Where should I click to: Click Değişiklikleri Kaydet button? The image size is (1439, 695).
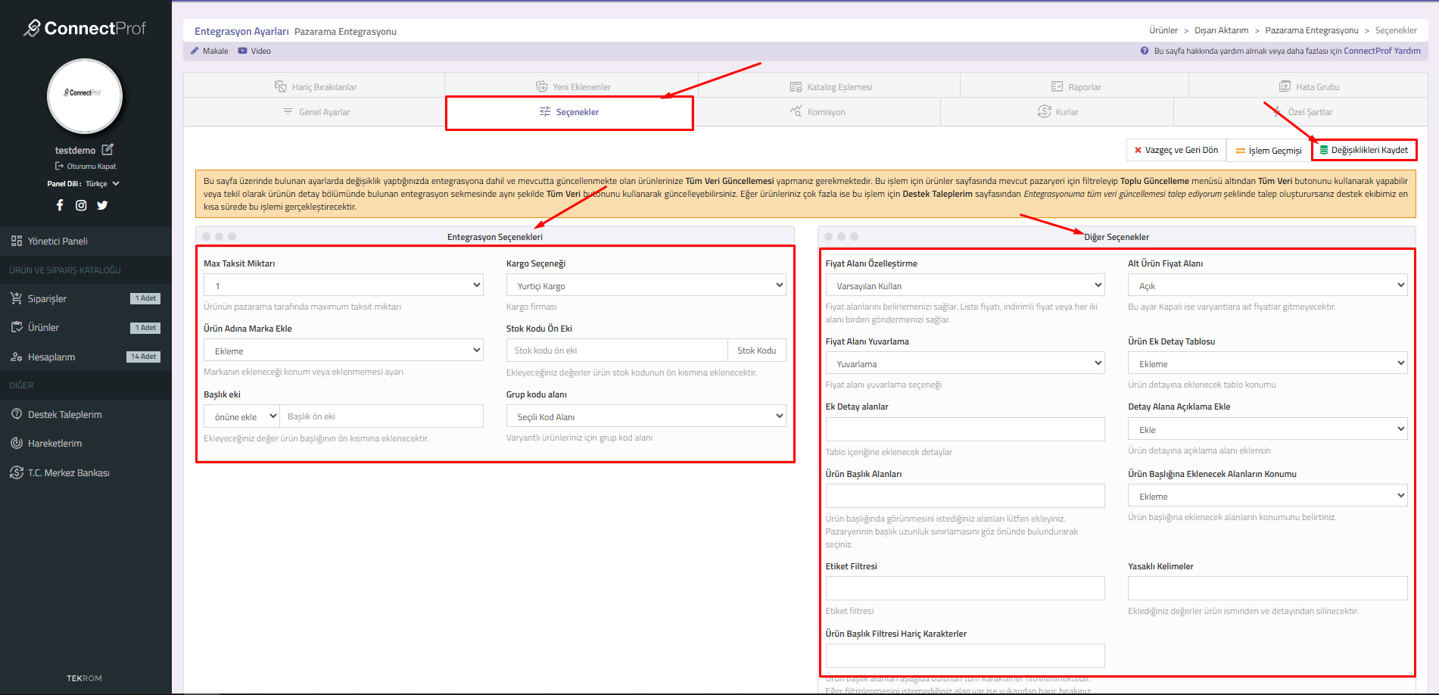(x=1363, y=150)
